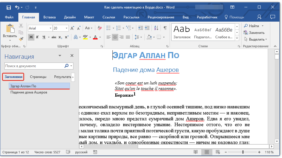Click the Заменить replace button
Image resolution: width=282 pixels, height=158 pixels.
[x=254, y=33]
